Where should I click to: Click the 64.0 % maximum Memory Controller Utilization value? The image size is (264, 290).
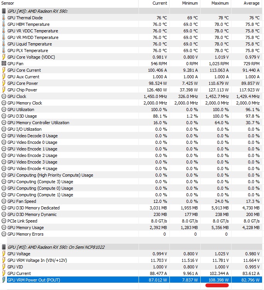[222, 123]
